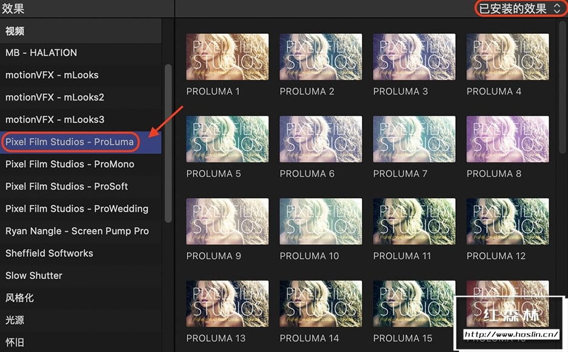Select Ryan Nangle - Screen Pump Pro
568x352 pixels.
[x=81, y=231]
